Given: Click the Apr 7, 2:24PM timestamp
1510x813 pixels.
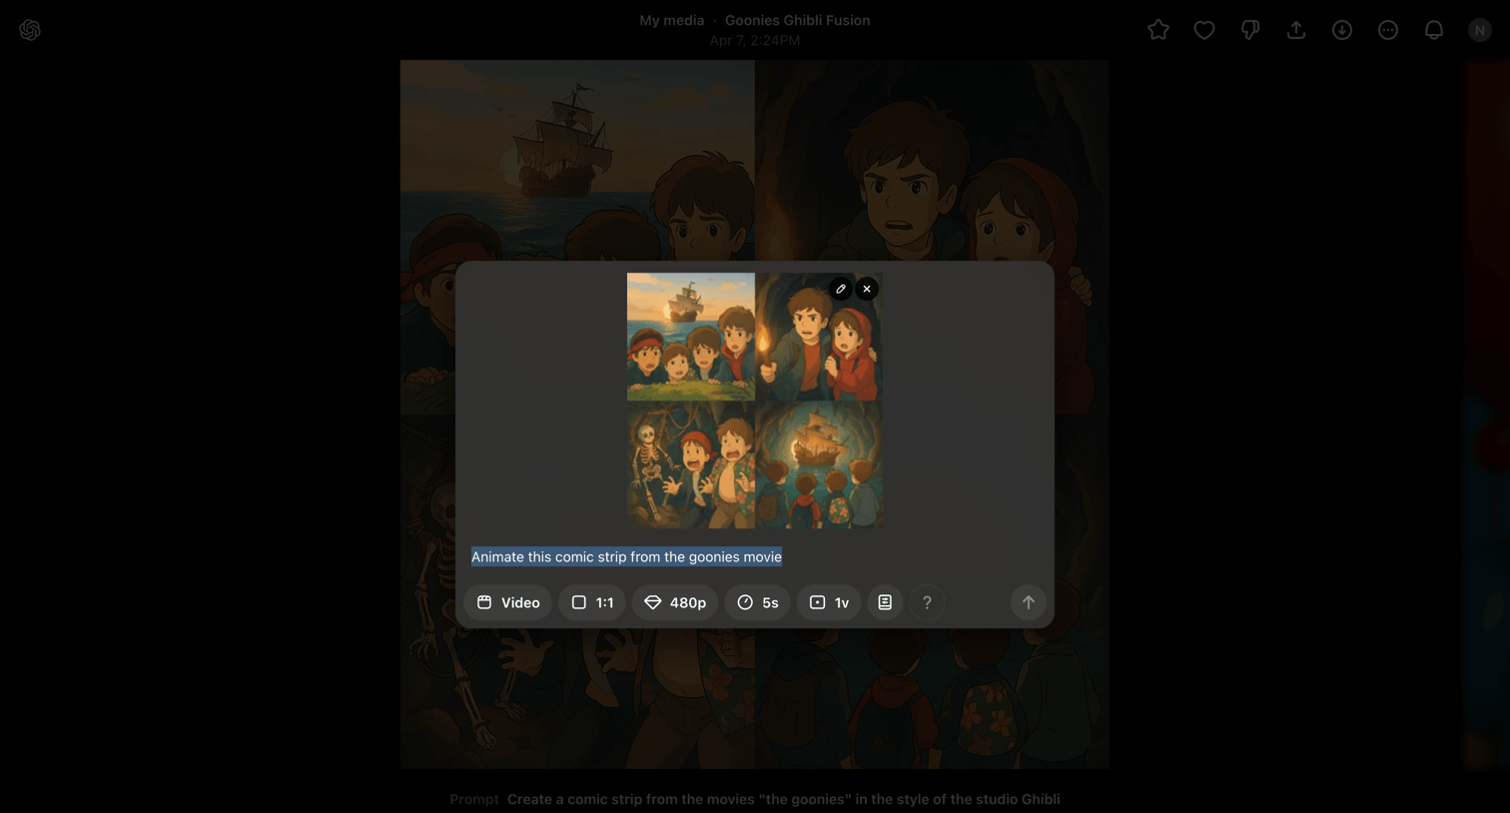Looking at the screenshot, I should (755, 41).
